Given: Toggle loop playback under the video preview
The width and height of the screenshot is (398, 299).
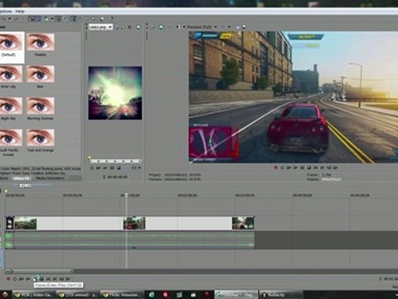Looking at the screenshot, I should pos(282,168).
